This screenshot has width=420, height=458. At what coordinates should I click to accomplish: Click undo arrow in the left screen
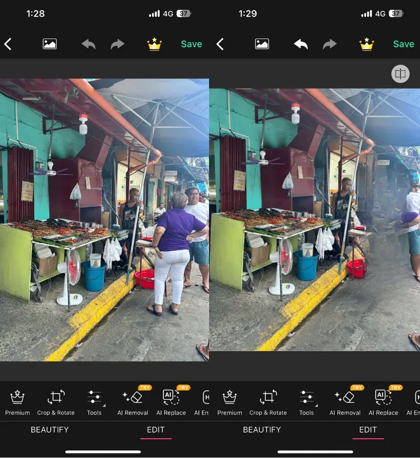[x=89, y=44]
